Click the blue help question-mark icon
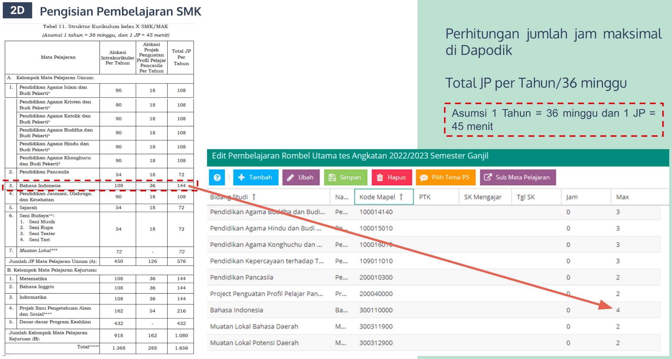Image resolution: width=672 pixels, height=359 pixels. coord(217,177)
